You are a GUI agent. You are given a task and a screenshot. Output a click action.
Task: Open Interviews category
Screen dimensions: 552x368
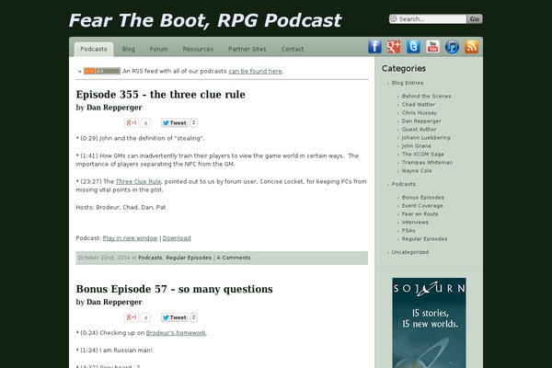(415, 223)
